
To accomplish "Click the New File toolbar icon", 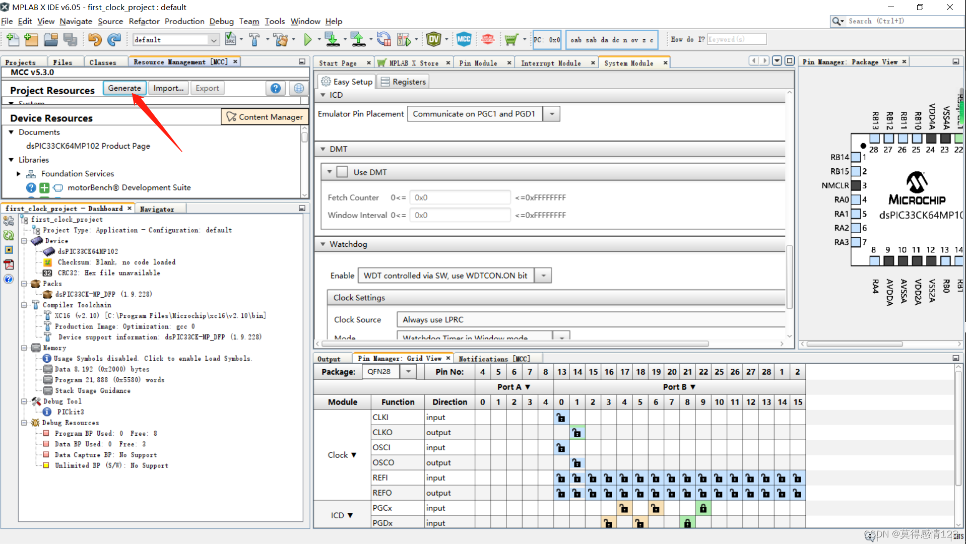I will pos(13,39).
